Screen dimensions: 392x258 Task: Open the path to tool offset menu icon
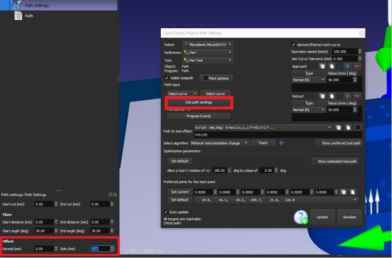(x=358, y=127)
